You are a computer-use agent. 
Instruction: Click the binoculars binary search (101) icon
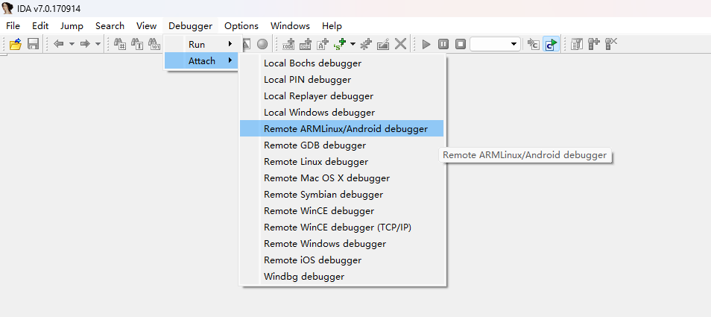coord(154,44)
